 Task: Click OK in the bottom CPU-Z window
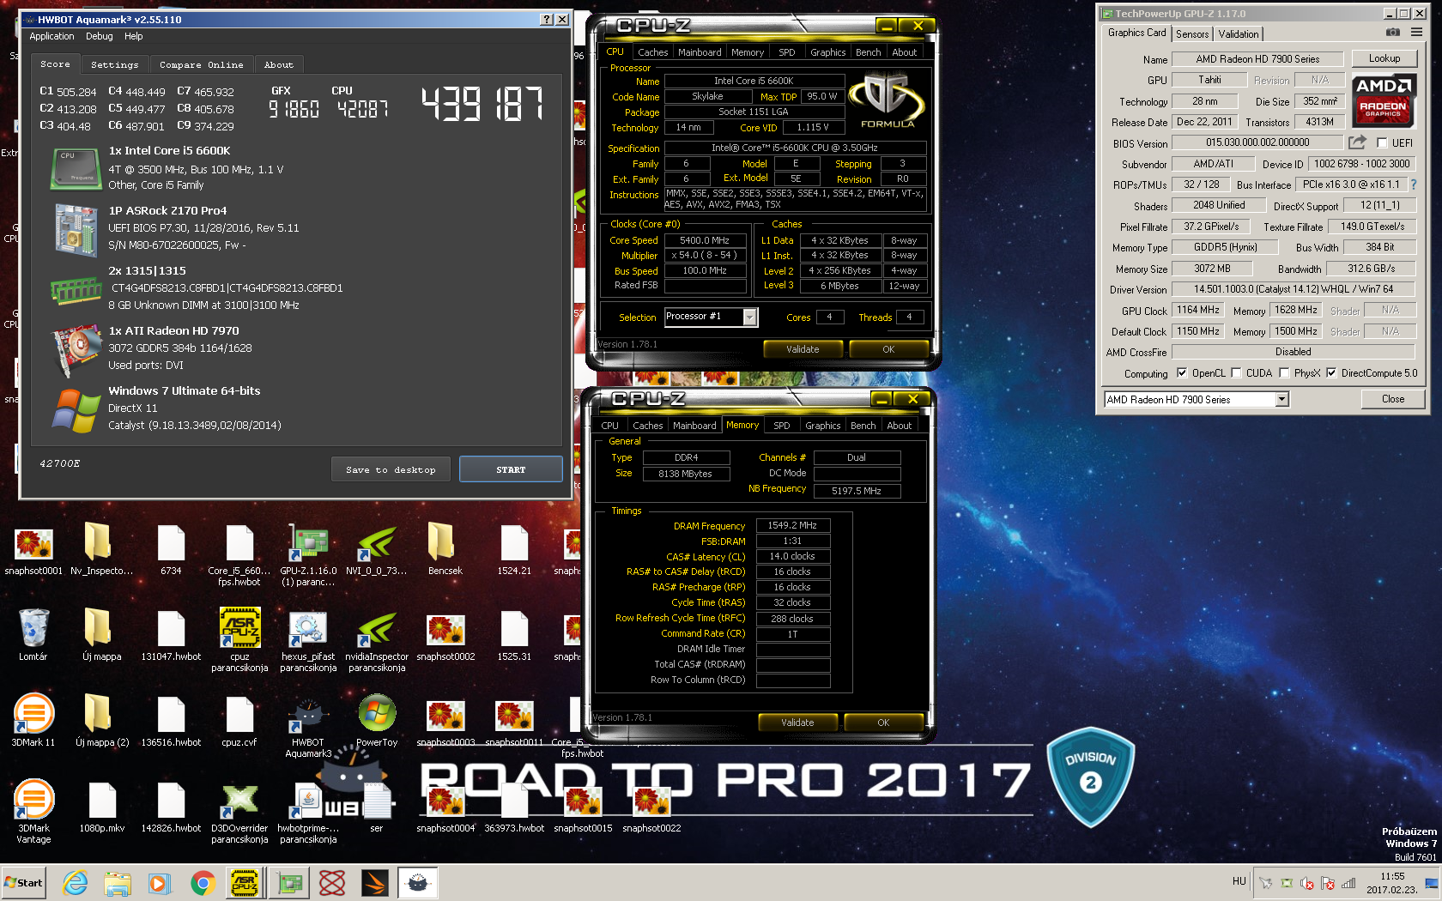pyautogui.click(x=882, y=723)
